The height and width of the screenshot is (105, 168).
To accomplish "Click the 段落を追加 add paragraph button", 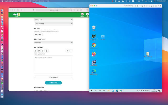I will pyautogui.click(x=53, y=77).
